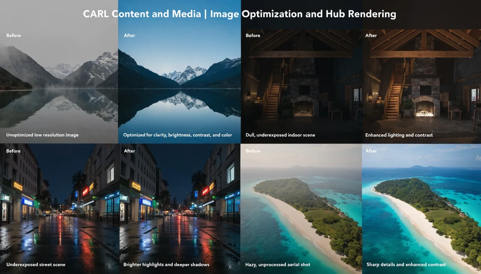Click 'Dull, underexposed indoor scene' caption
This screenshot has height=274, width=481.
click(x=280, y=135)
